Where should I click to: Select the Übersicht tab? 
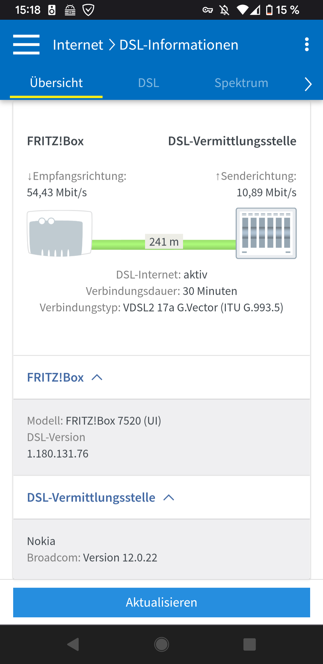pos(56,83)
